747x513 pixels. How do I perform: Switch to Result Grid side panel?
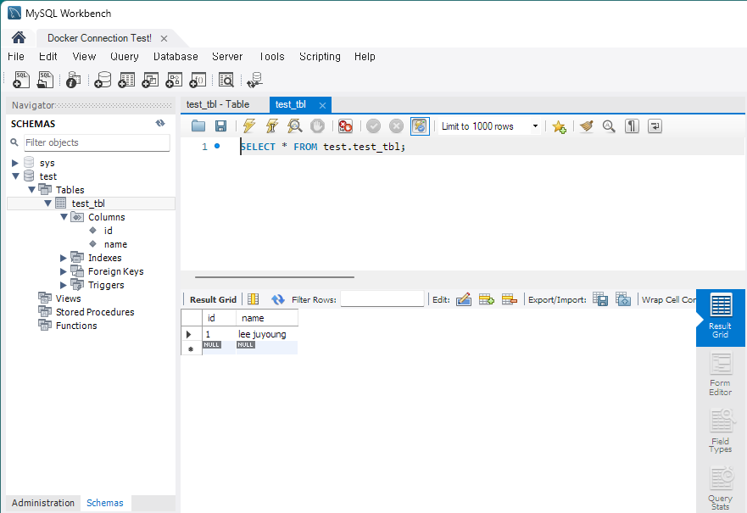[x=720, y=317]
